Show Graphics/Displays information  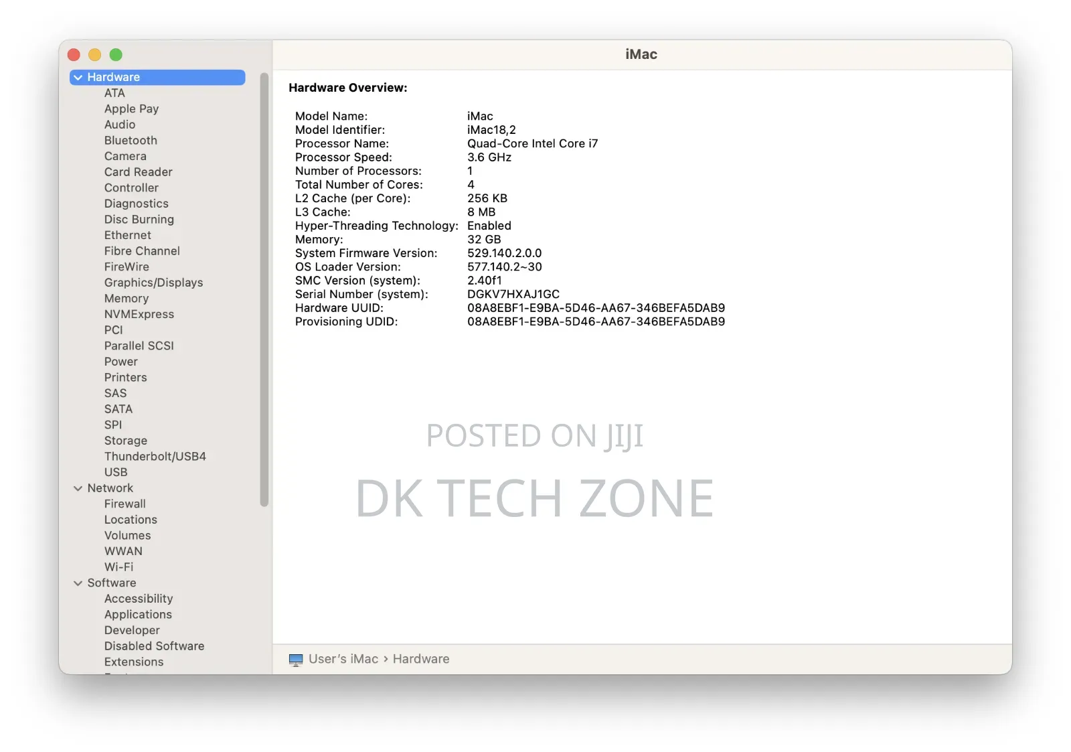coord(153,283)
